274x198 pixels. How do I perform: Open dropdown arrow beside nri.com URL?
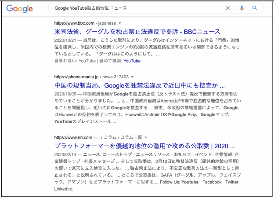point(146,137)
